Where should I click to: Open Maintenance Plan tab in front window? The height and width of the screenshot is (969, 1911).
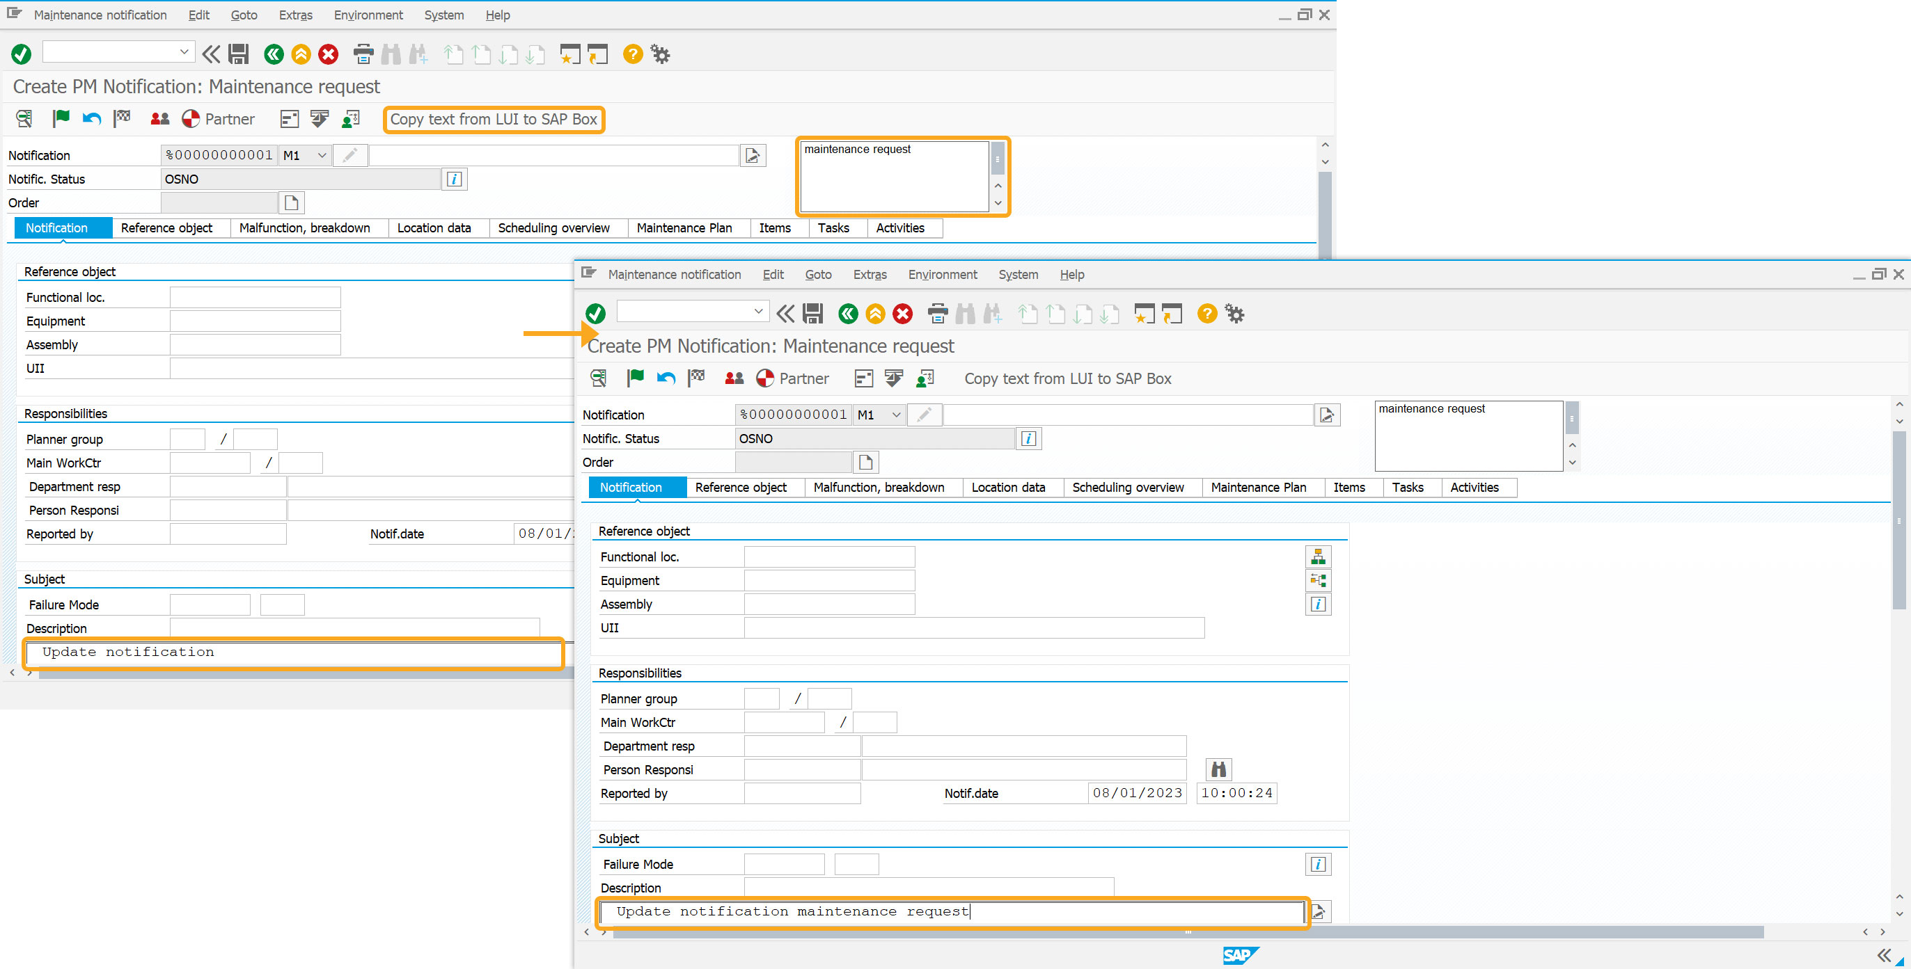pos(1258,487)
